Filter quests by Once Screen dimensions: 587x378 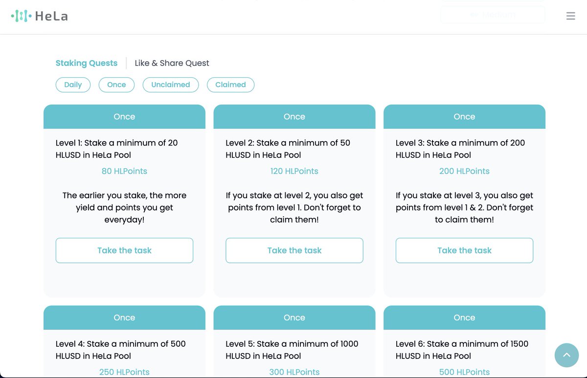[x=116, y=84]
